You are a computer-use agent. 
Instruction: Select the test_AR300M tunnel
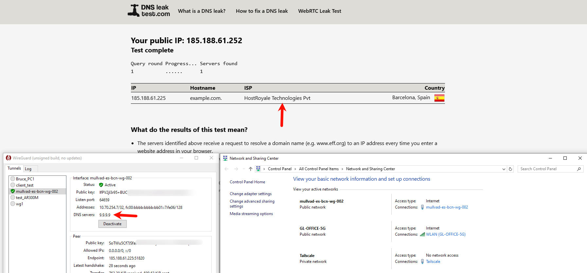[x=27, y=198]
